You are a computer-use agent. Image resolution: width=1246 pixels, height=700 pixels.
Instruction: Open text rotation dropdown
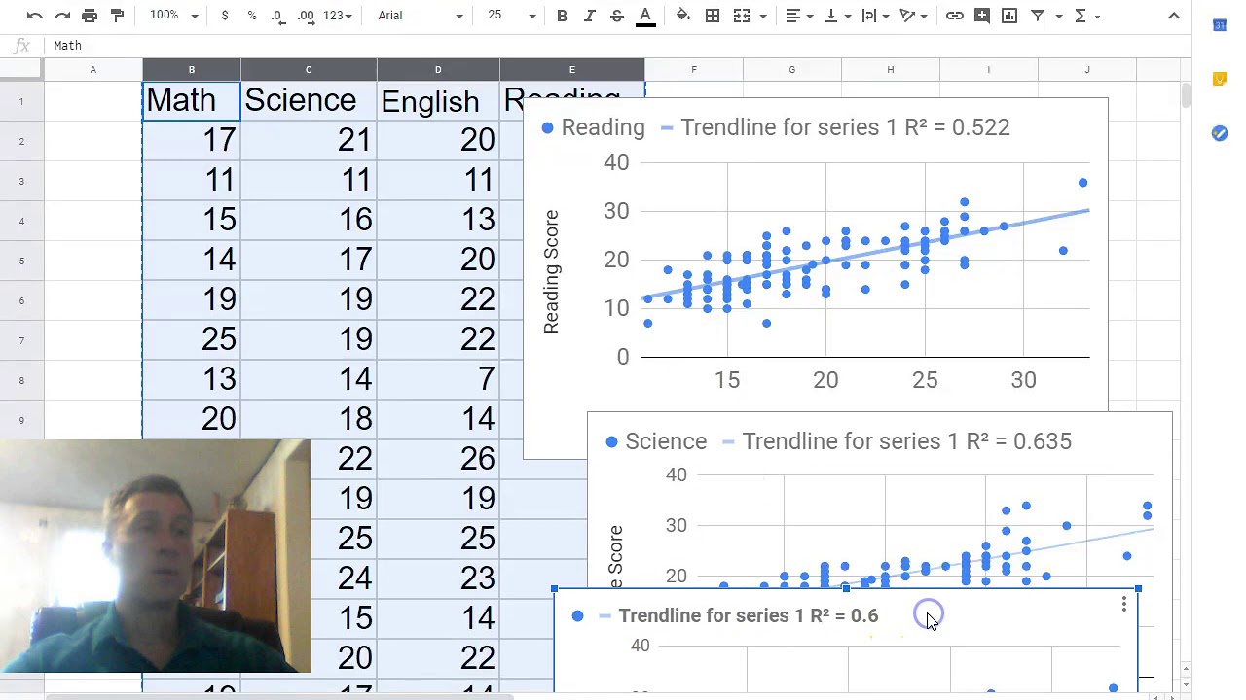pyautogui.click(x=912, y=16)
